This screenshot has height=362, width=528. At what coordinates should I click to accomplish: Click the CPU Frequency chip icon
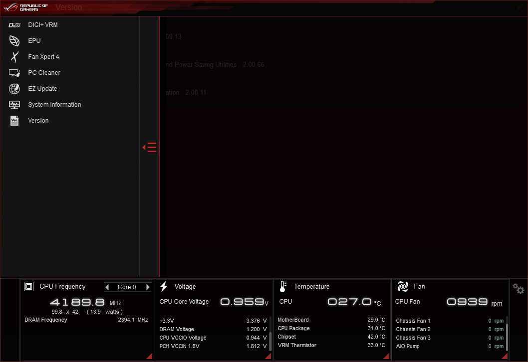[28, 286]
